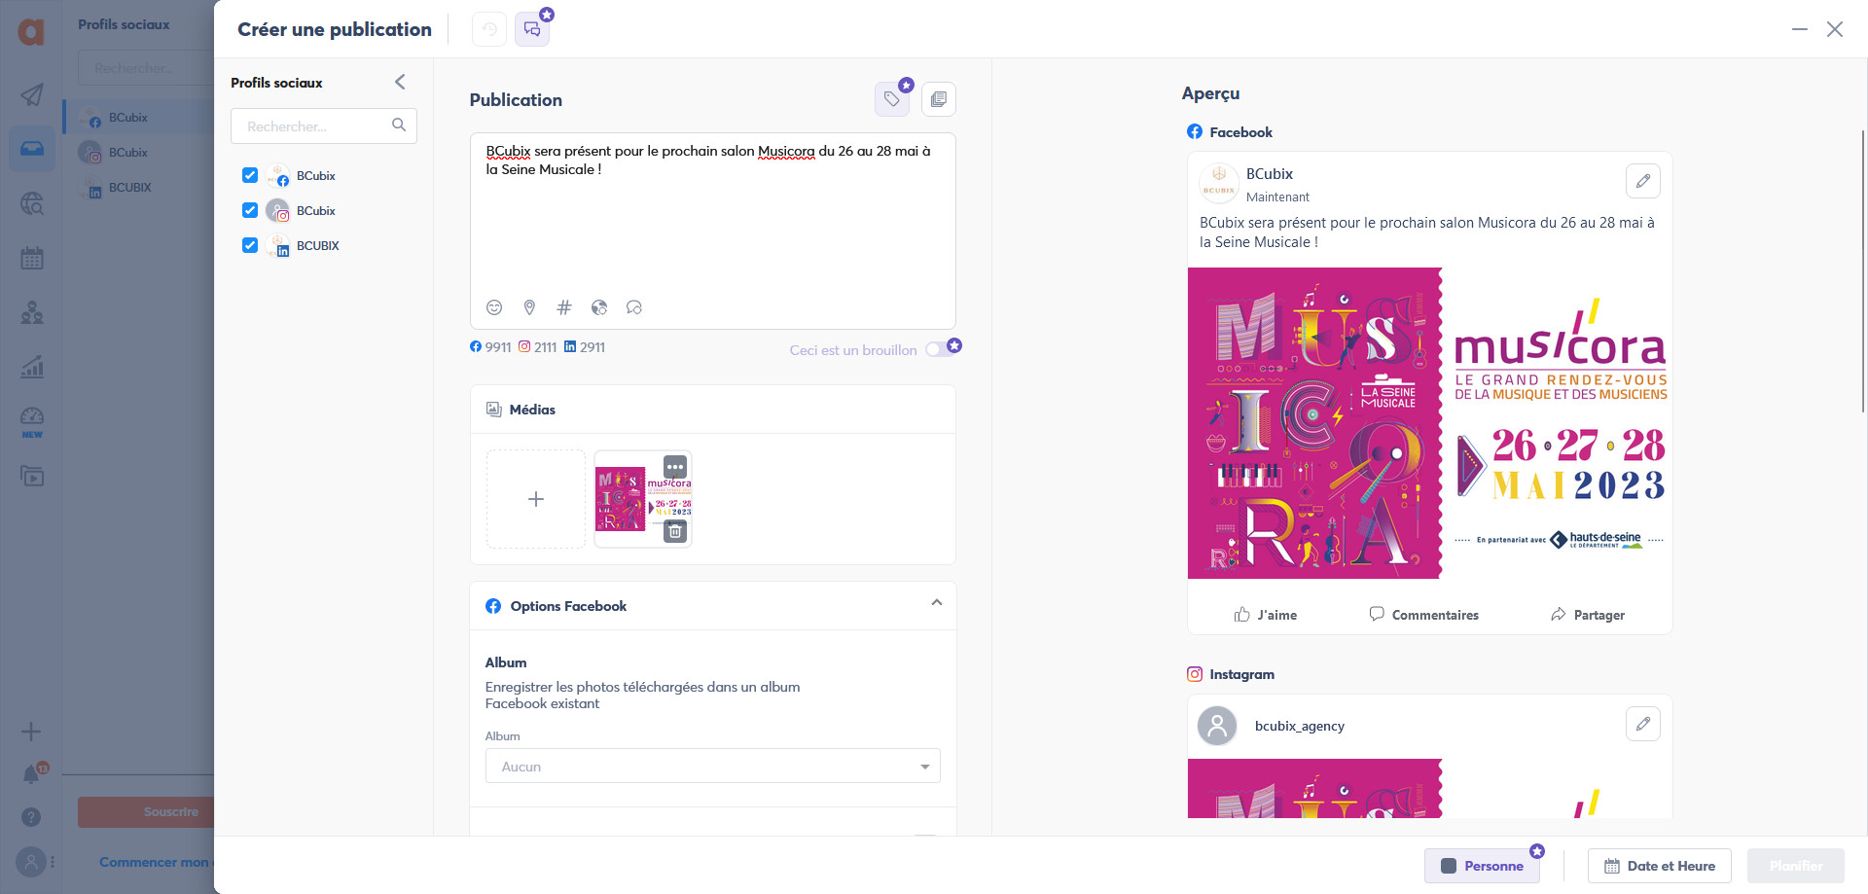The width and height of the screenshot is (1868, 894).
Task: Click the Facebook 9911 character counter
Action: [490, 346]
